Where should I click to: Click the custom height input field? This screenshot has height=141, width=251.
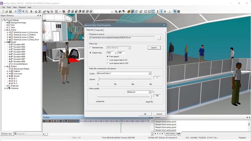pyautogui.click(x=121, y=52)
